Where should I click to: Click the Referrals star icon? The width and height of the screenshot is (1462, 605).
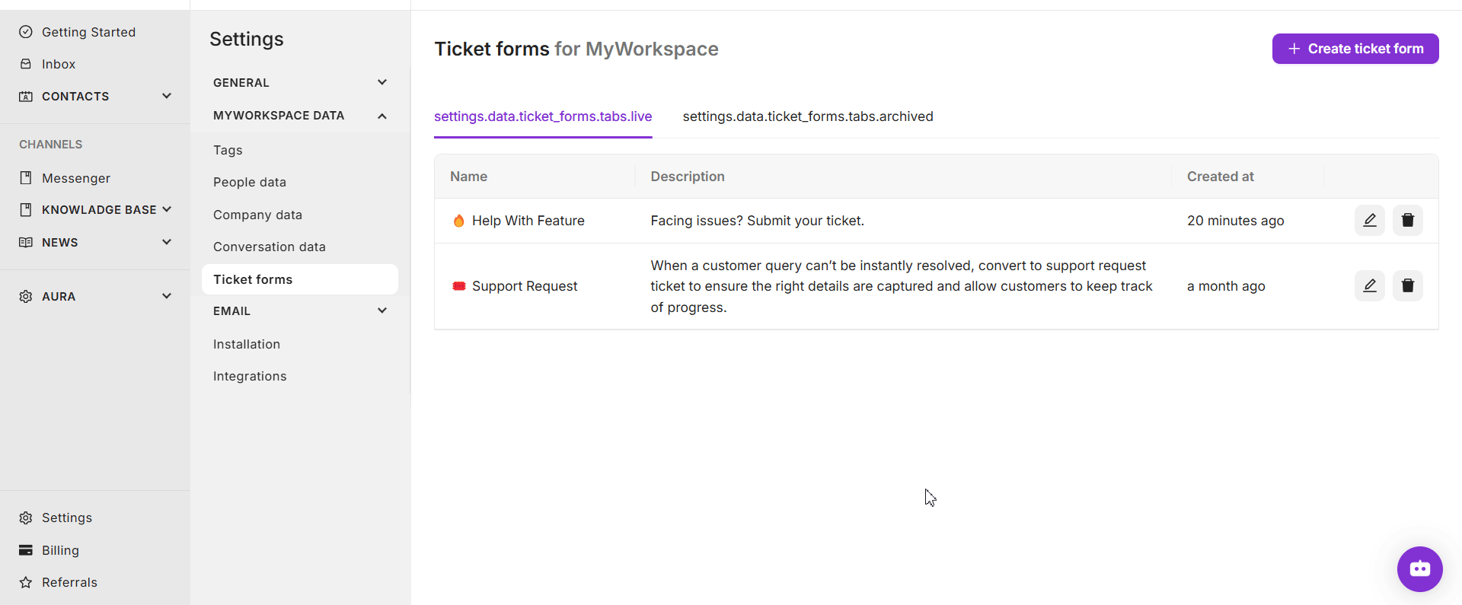click(x=26, y=582)
